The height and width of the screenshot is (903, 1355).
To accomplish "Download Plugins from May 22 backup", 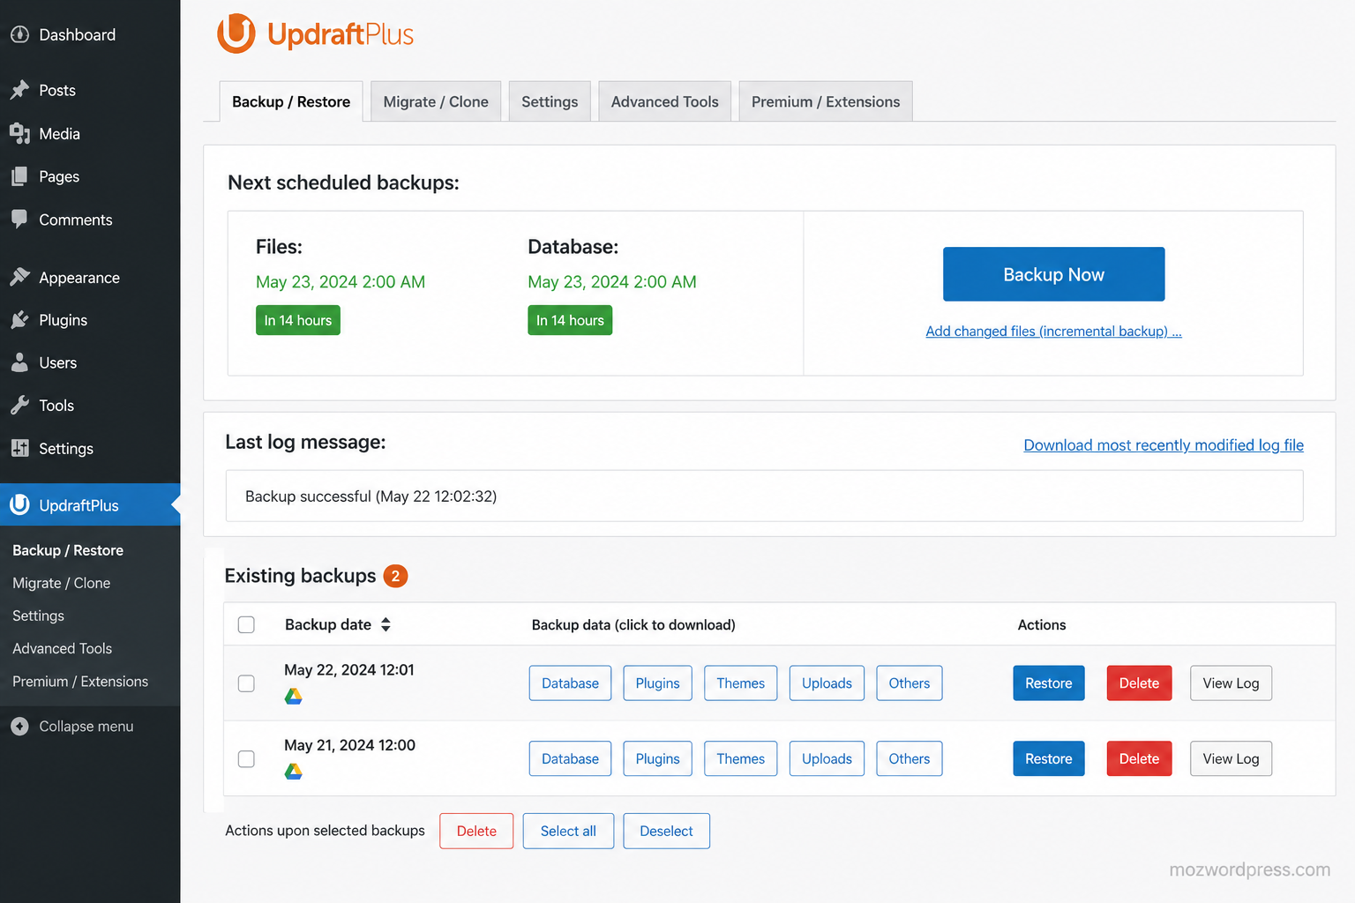I will [x=657, y=683].
